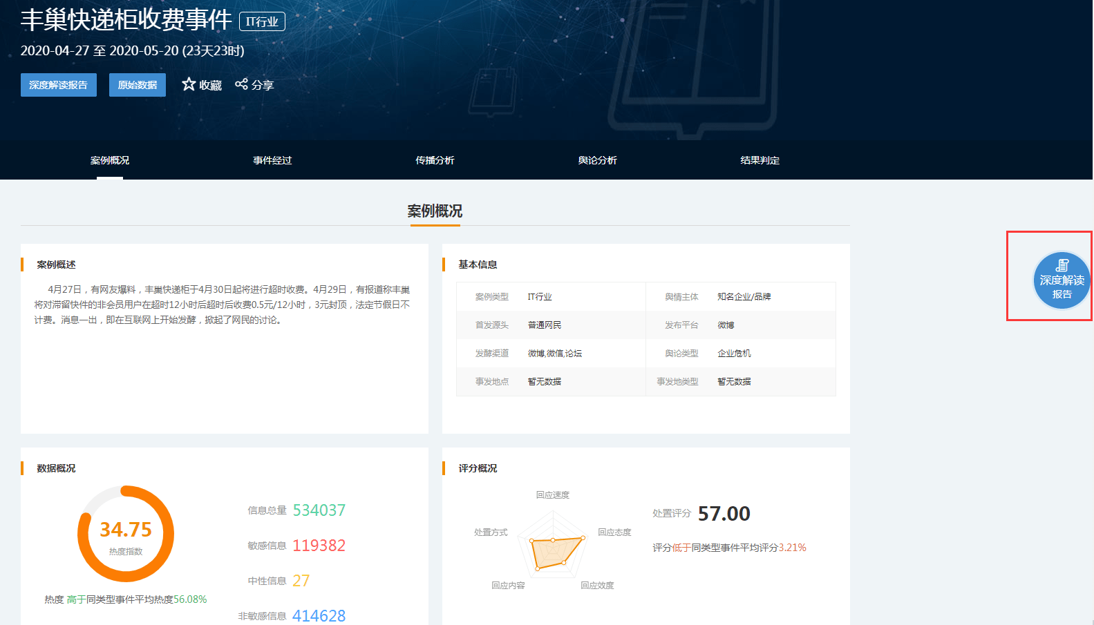This screenshot has width=1094, height=625.
Task: Click the 敏感信息 value 119382
Action: (x=319, y=546)
